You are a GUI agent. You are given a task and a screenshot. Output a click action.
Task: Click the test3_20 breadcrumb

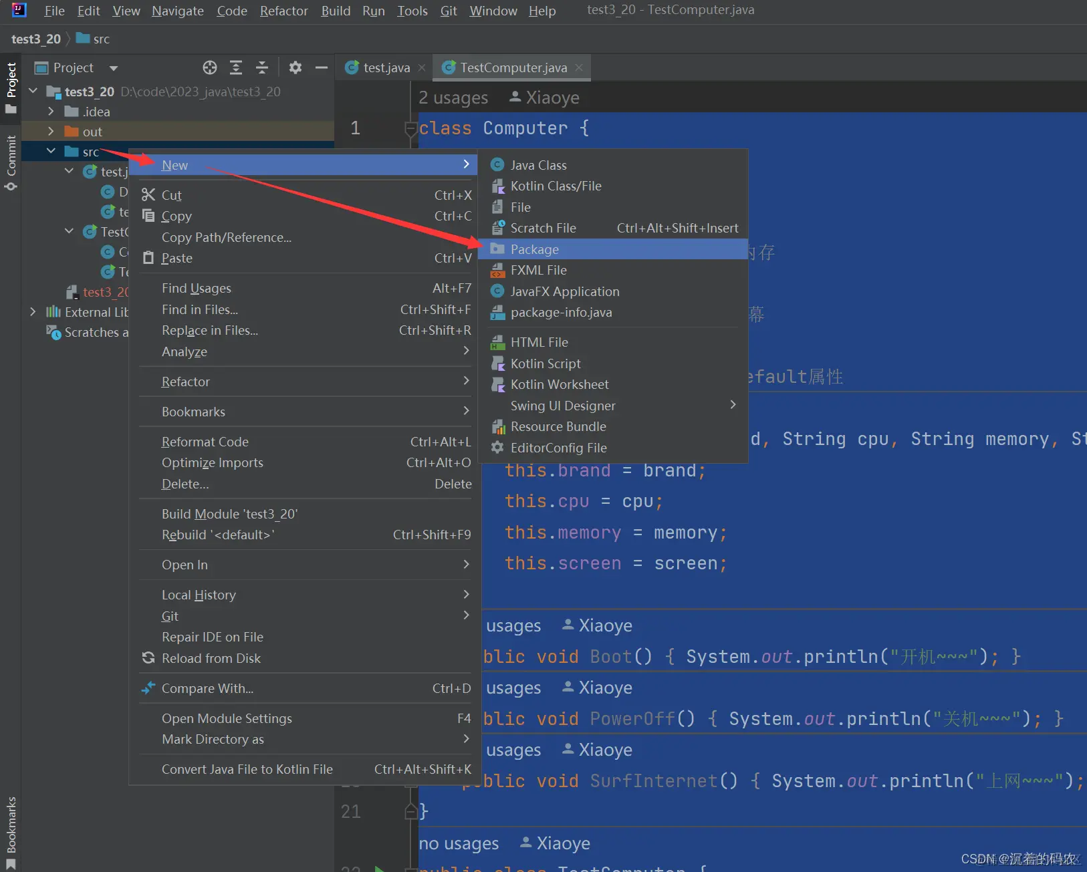coord(36,39)
